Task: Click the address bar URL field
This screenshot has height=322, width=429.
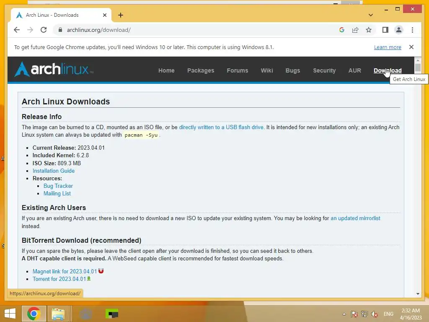Action: [197, 30]
